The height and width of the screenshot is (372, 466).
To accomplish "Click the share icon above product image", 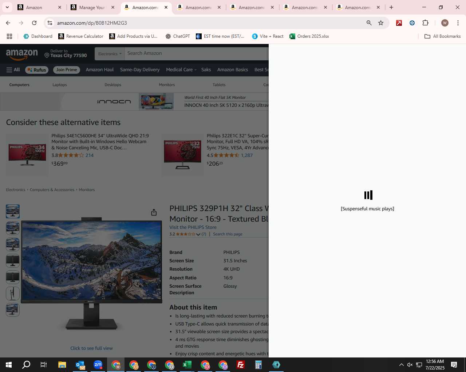I will coord(154,212).
